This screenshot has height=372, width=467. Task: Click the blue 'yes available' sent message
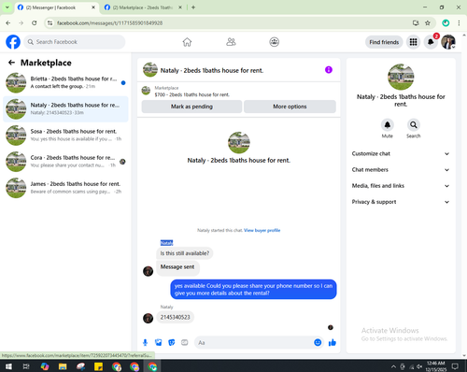253,290
